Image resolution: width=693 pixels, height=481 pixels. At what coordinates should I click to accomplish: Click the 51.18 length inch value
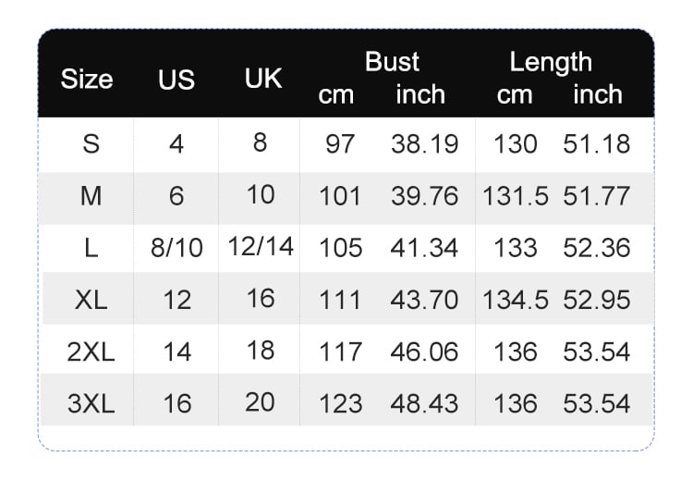pos(597,143)
